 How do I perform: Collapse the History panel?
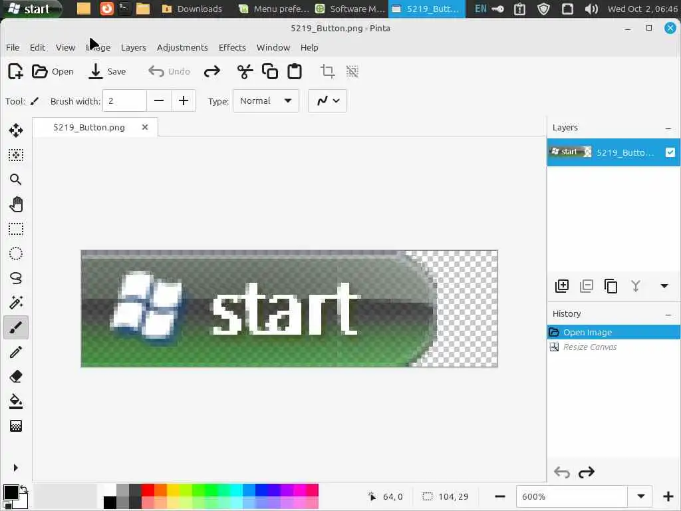click(668, 314)
